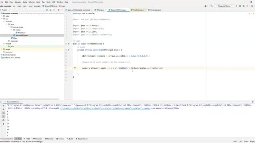This screenshot has width=255, height=143.
Task: Open the Dependencies tool window
Action: (82, 139)
